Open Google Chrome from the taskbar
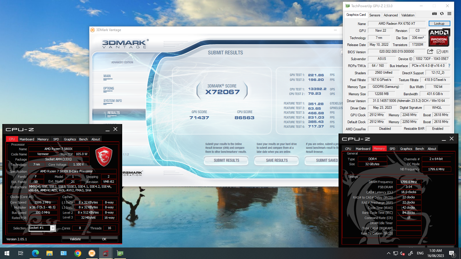The image size is (461, 259). 78,253
